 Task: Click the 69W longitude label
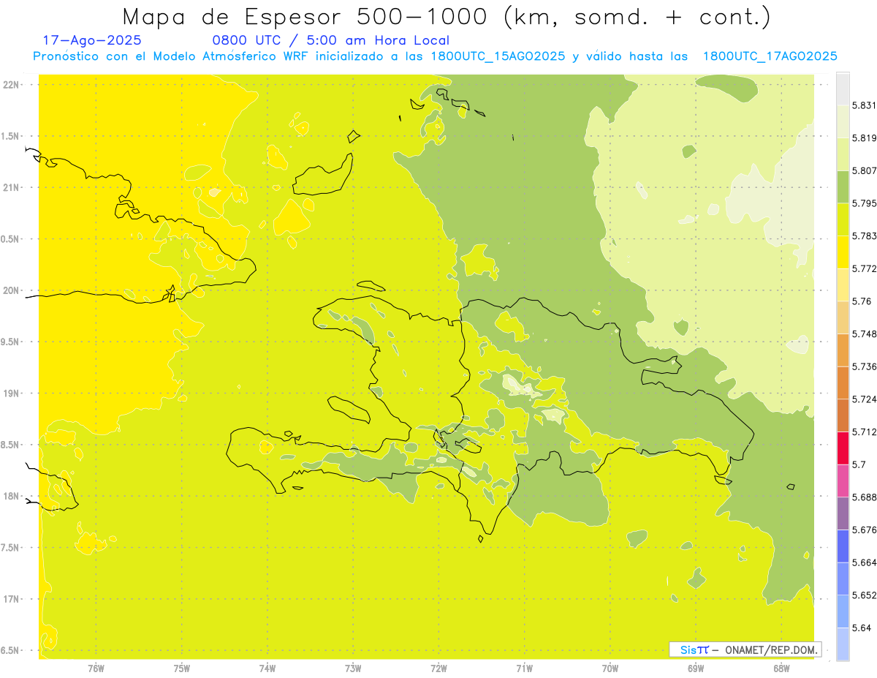[696, 668]
